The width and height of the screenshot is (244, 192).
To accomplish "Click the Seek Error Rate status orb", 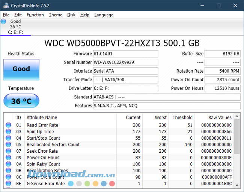I will point(8,151).
